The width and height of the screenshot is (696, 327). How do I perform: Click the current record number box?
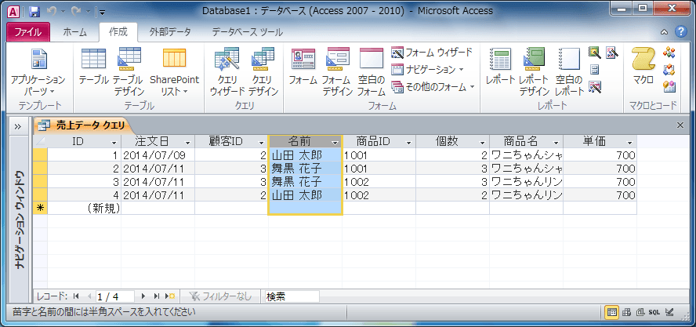coord(114,296)
